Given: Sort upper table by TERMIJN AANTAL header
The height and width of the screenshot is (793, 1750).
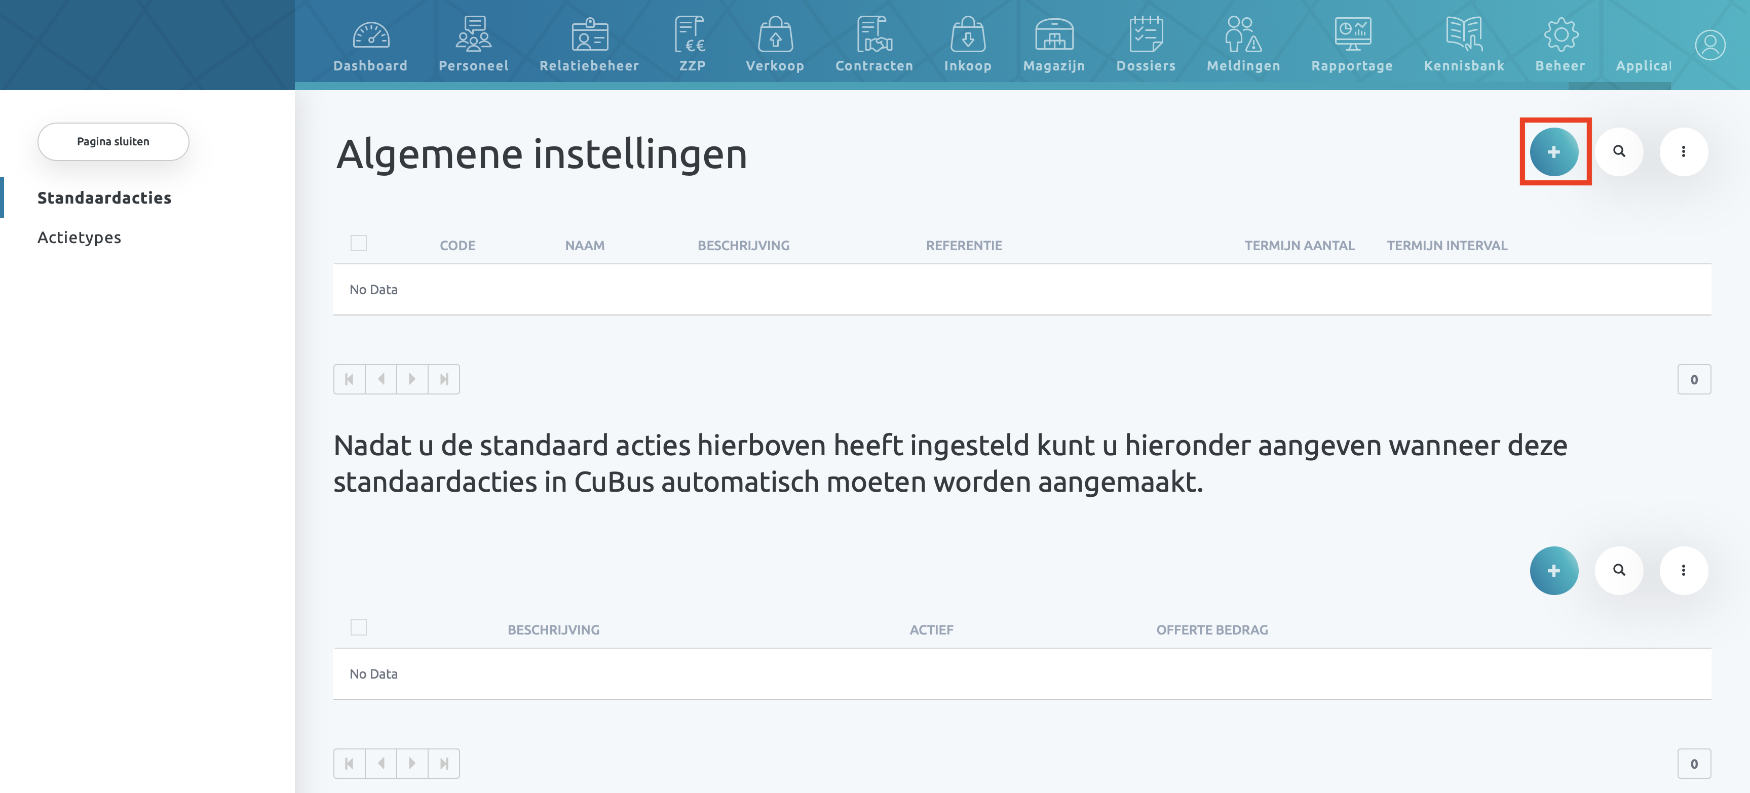Looking at the screenshot, I should [x=1299, y=246].
